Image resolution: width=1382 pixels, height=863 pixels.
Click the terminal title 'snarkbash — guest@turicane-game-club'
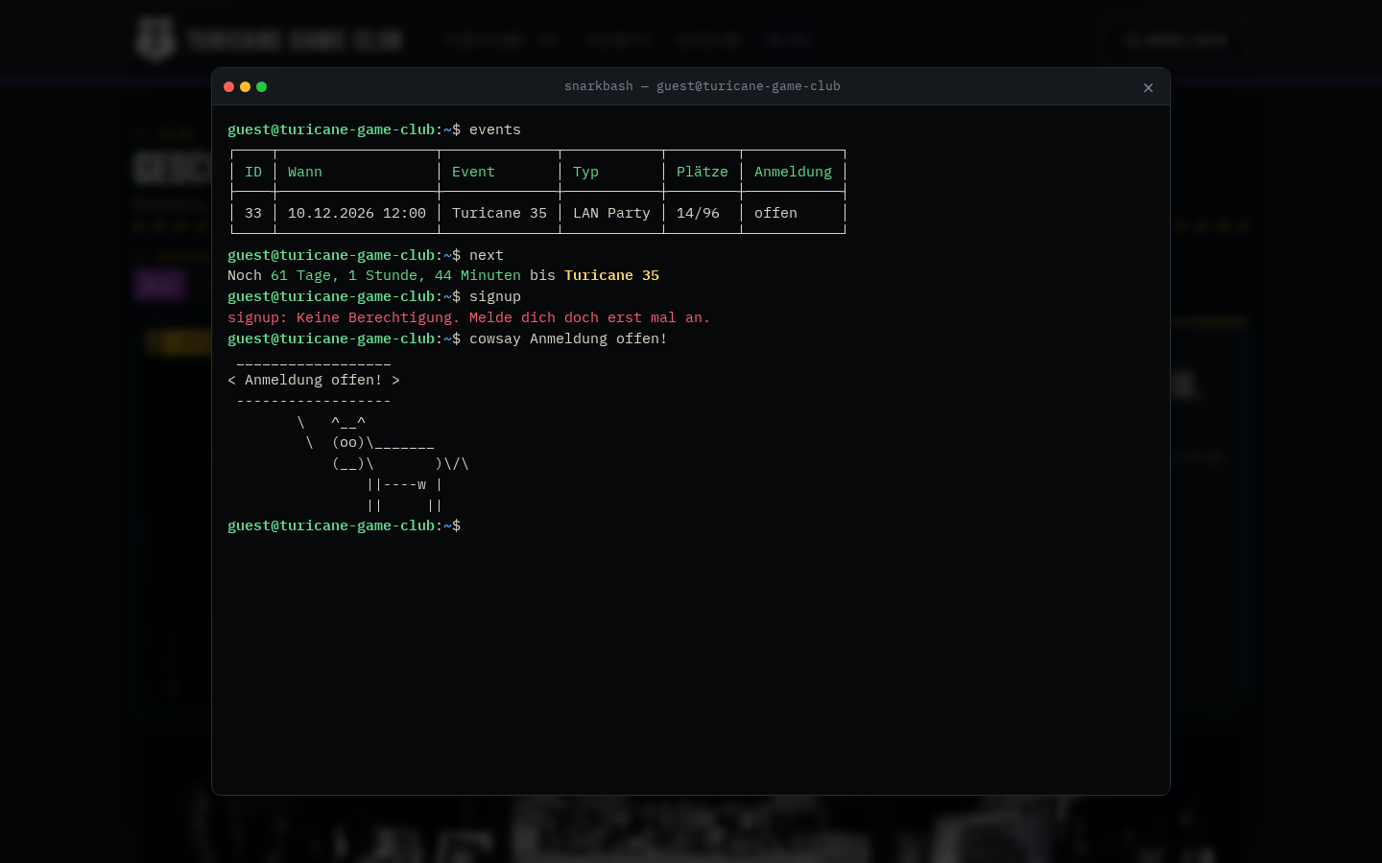pos(702,86)
